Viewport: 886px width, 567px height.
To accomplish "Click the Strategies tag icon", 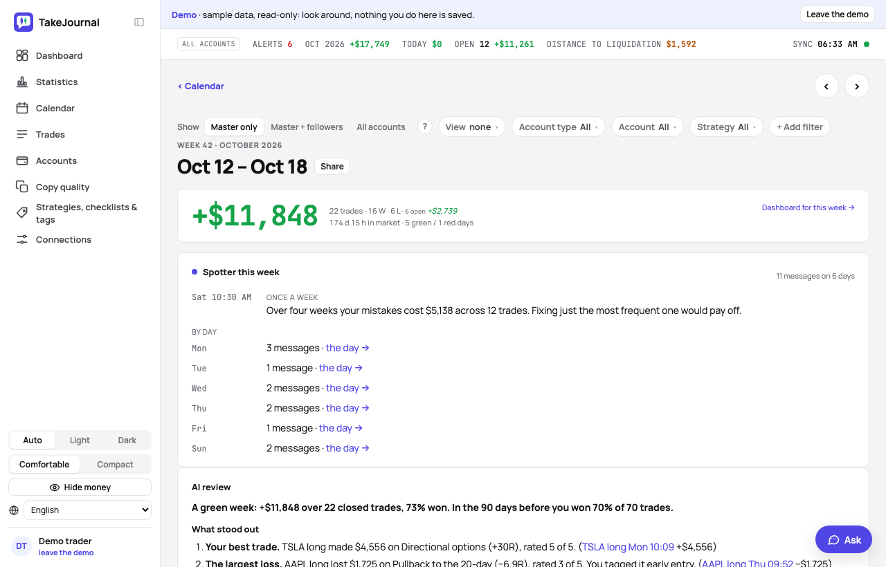I will (22, 213).
